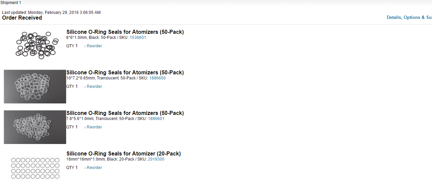Screen dimensions: 432x192
Task: Click the Shipment 1 label
Action: [11, 3]
